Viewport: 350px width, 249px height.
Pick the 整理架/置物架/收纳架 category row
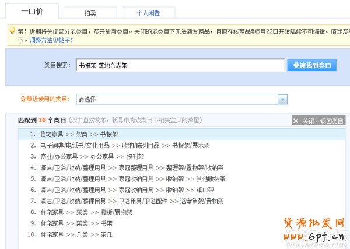[x=132, y=167]
